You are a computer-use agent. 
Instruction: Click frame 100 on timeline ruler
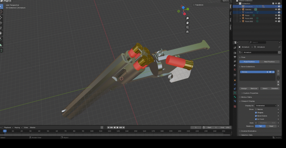click(92, 131)
